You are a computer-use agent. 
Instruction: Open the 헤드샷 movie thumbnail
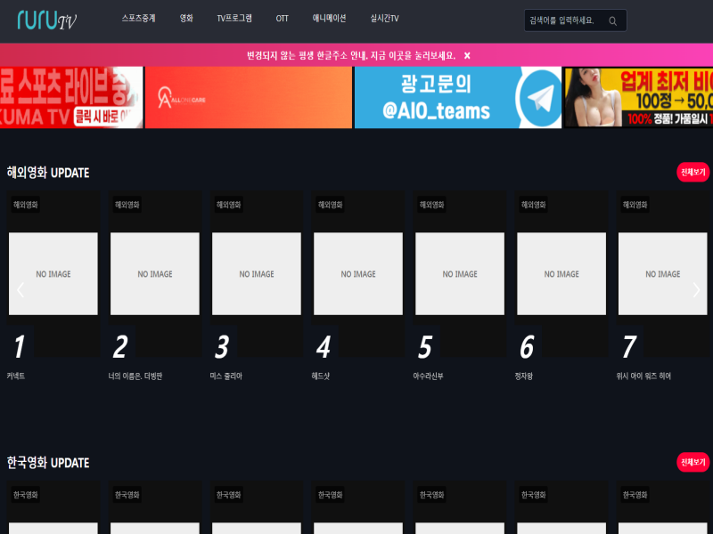point(358,274)
